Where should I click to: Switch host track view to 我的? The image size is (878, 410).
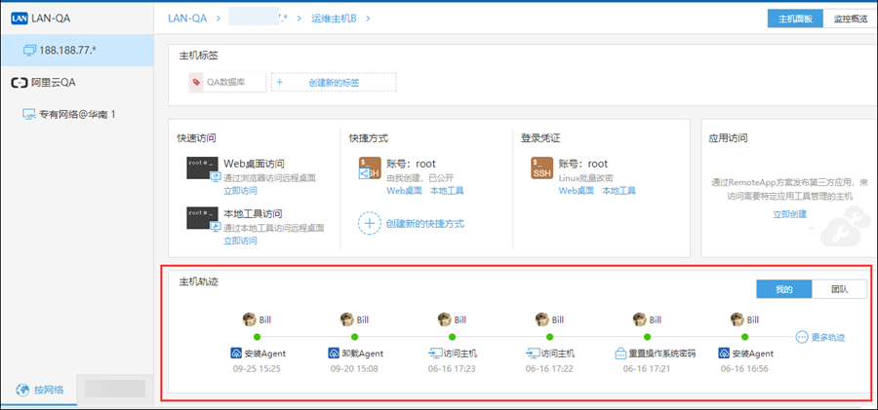click(x=784, y=288)
